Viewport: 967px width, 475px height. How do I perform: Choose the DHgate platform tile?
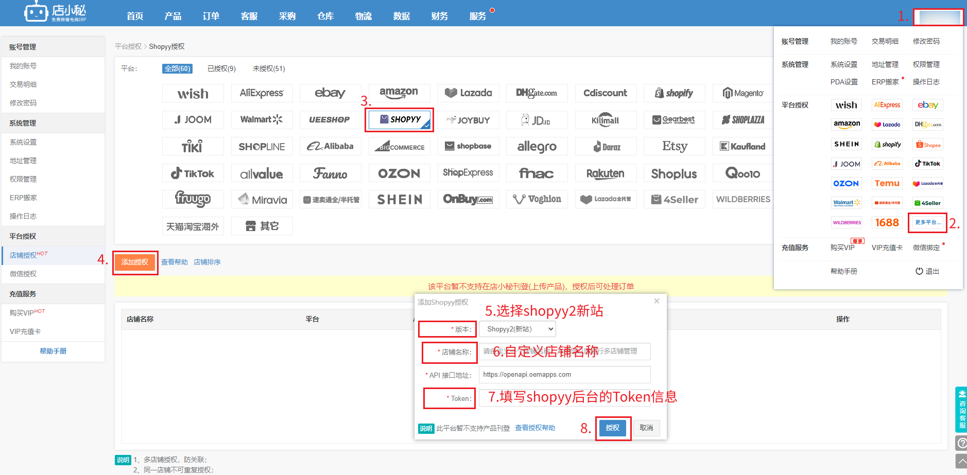tap(537, 93)
